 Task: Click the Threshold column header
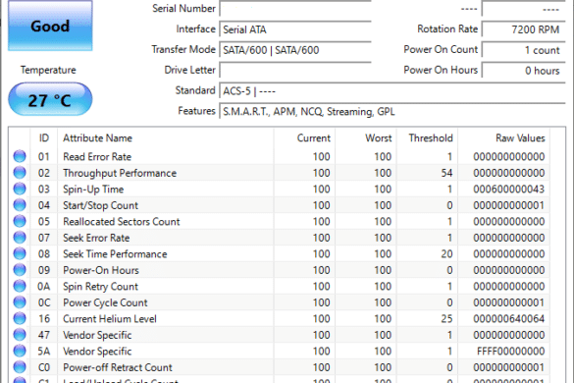[x=427, y=138]
